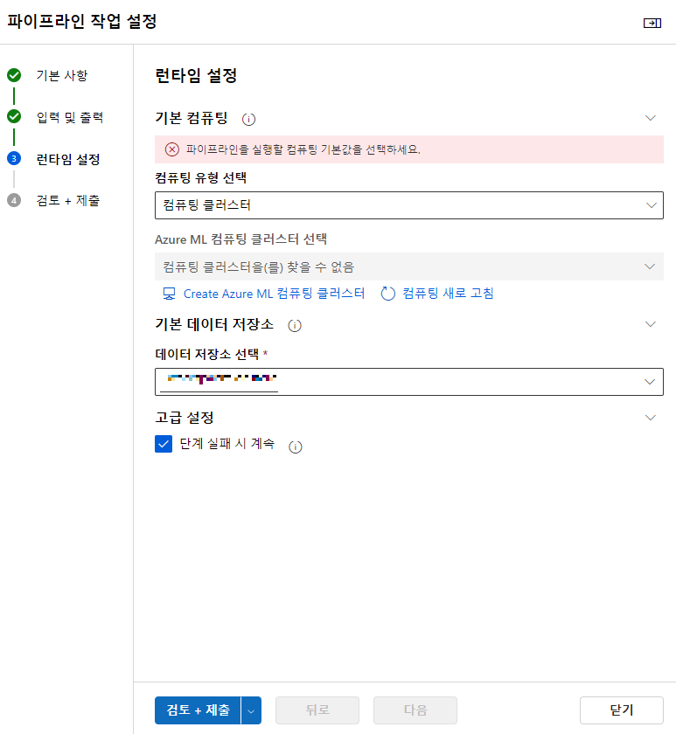Click the 파이프라인을 실행할 컴퓨팅 기본값 error message
Viewport: 676px width, 734px height.
303,149
